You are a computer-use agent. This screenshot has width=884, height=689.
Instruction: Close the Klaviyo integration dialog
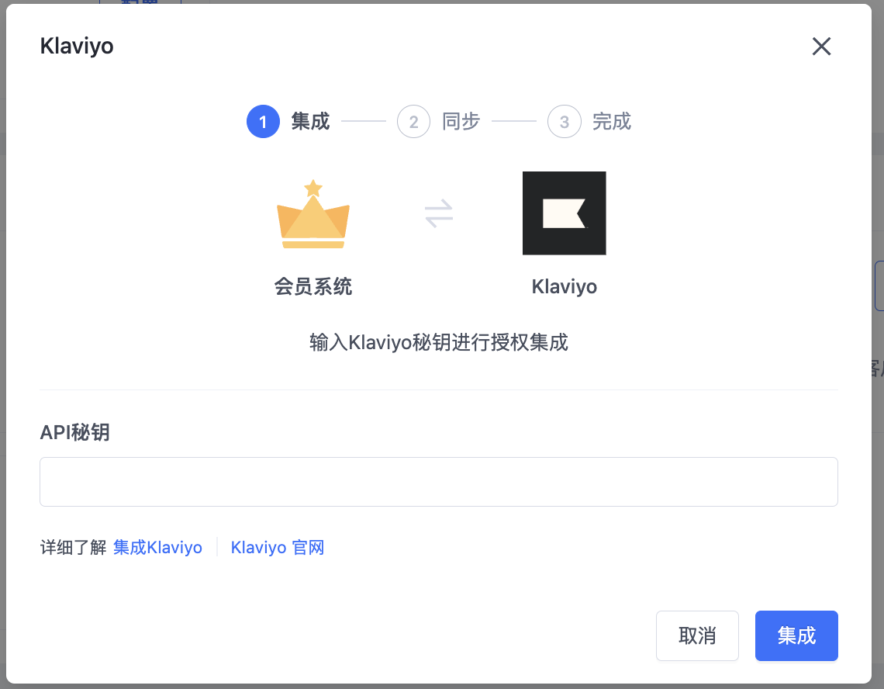821,46
